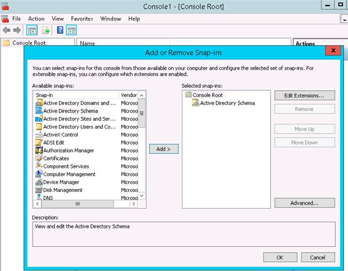Pick the Component Services snap-in
This screenshot has width=348, height=271.
point(66,166)
